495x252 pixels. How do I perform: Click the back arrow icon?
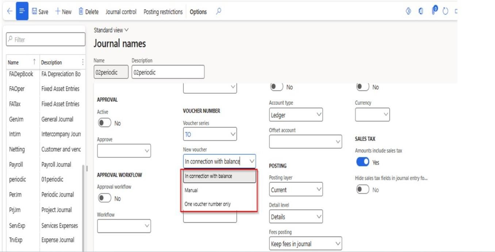[9, 12]
